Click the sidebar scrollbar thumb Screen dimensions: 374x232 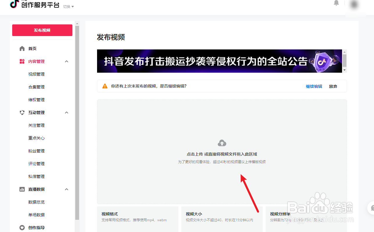[x=77, y=123]
